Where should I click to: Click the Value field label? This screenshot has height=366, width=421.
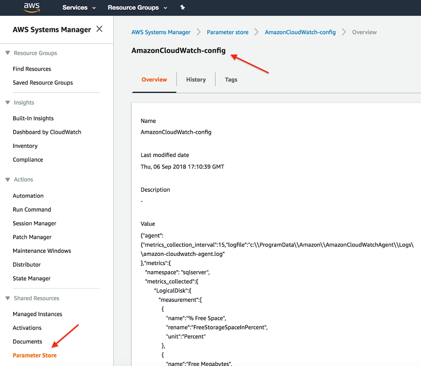click(x=148, y=224)
